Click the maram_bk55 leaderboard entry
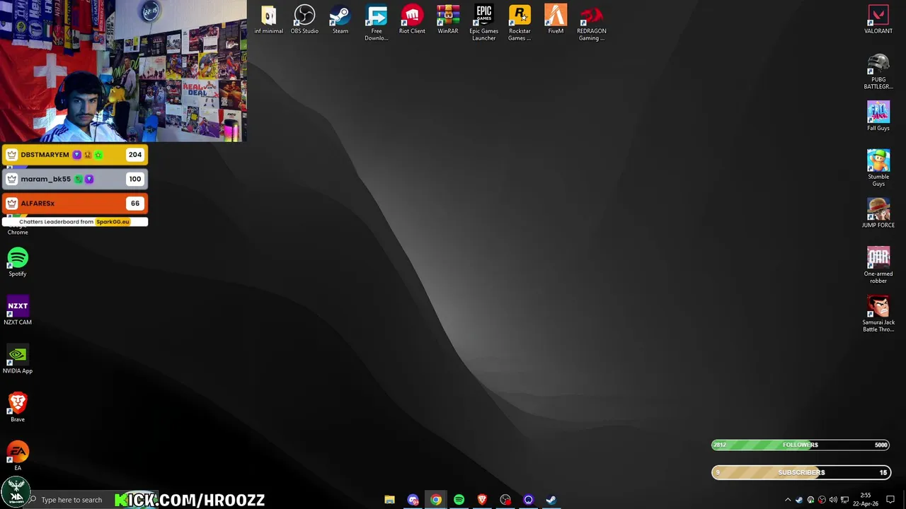Viewport: 906px width, 509px height. pos(75,179)
